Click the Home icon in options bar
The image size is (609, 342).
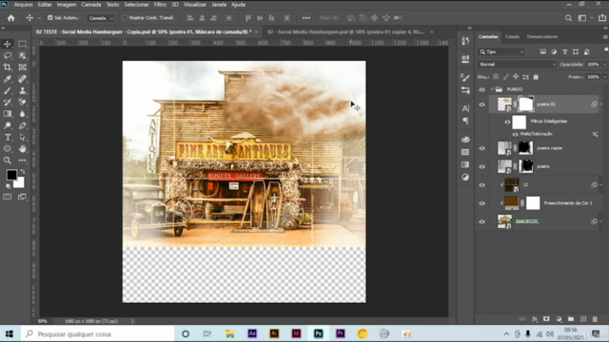coord(10,18)
